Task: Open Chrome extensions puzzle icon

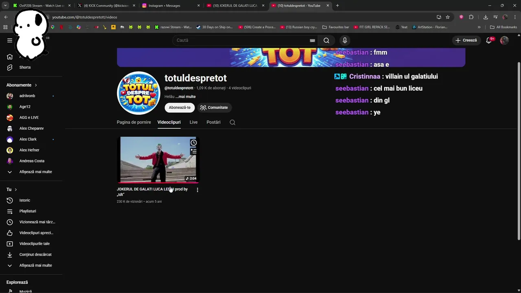Action: coord(471,17)
